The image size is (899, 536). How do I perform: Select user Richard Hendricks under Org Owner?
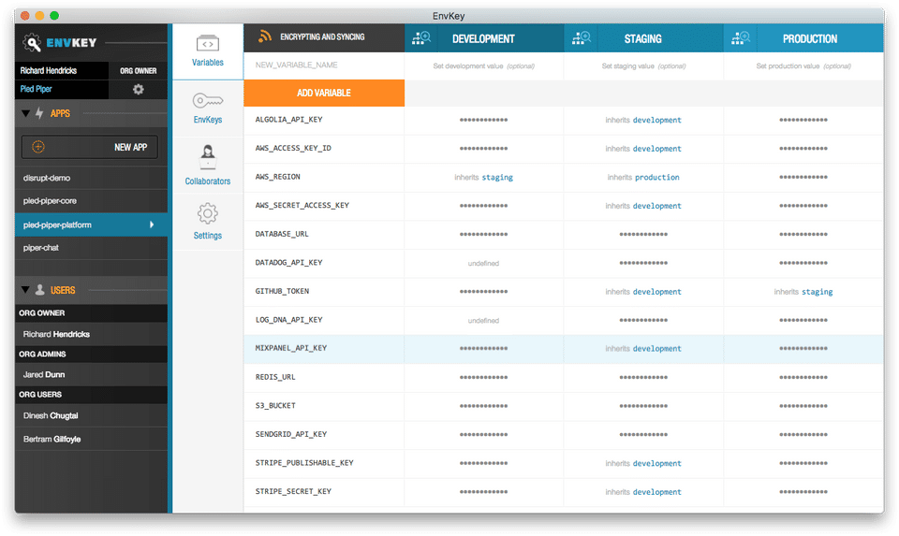pyautogui.click(x=91, y=334)
